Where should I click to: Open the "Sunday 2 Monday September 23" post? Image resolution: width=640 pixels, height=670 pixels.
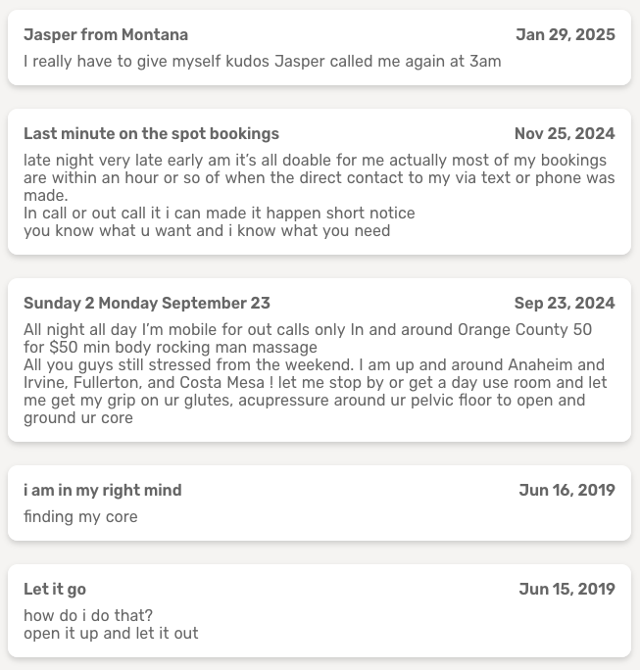click(x=147, y=304)
